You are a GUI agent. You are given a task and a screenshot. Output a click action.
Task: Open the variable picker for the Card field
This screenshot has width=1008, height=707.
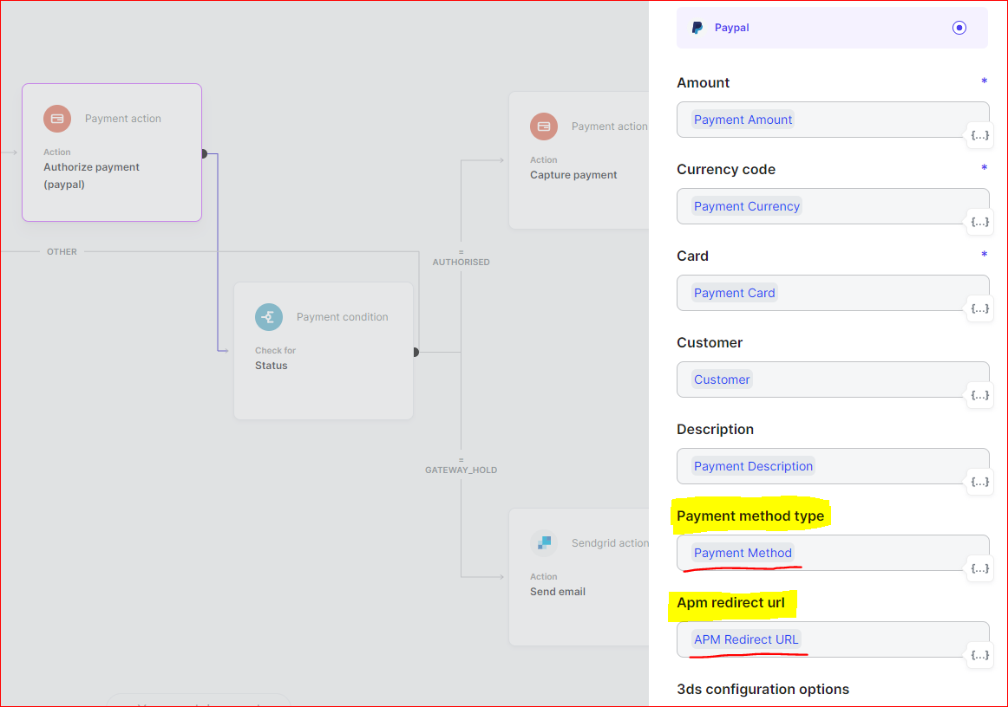[979, 308]
